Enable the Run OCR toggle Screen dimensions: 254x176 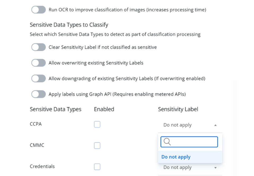pyautogui.click(x=38, y=10)
